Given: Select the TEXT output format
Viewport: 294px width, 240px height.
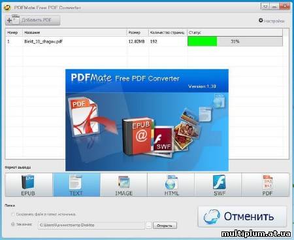Looking at the screenshot, I should click(76, 185).
